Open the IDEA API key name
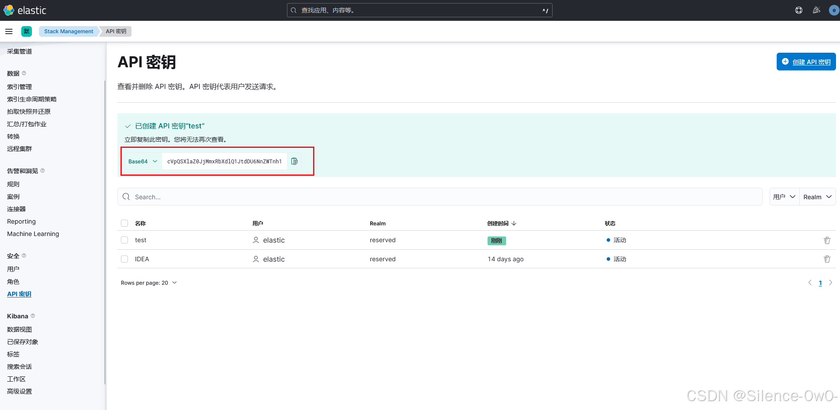The height and width of the screenshot is (410, 840). pos(142,259)
